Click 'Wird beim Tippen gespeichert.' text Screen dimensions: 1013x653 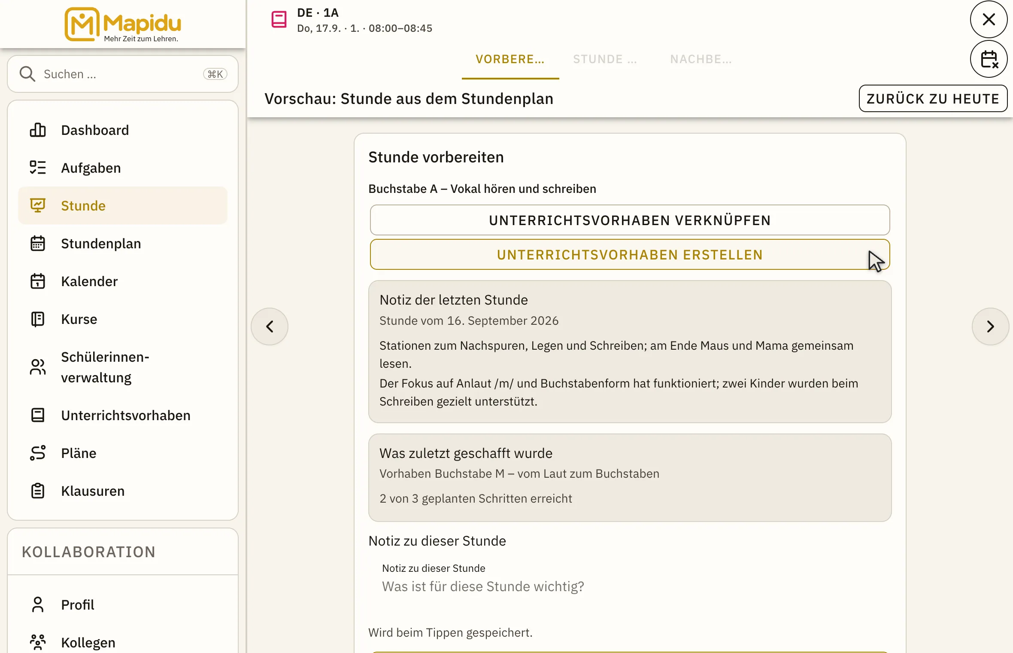point(450,632)
